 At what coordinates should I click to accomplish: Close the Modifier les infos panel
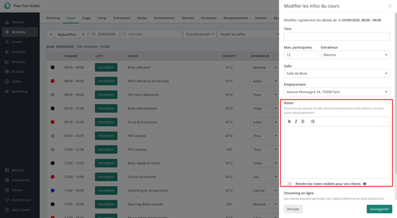point(390,6)
